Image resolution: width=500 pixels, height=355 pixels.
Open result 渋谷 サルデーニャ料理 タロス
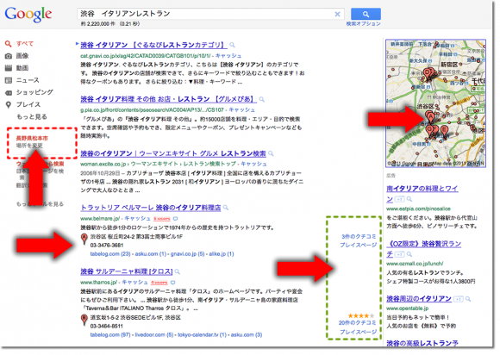[x=126, y=271]
